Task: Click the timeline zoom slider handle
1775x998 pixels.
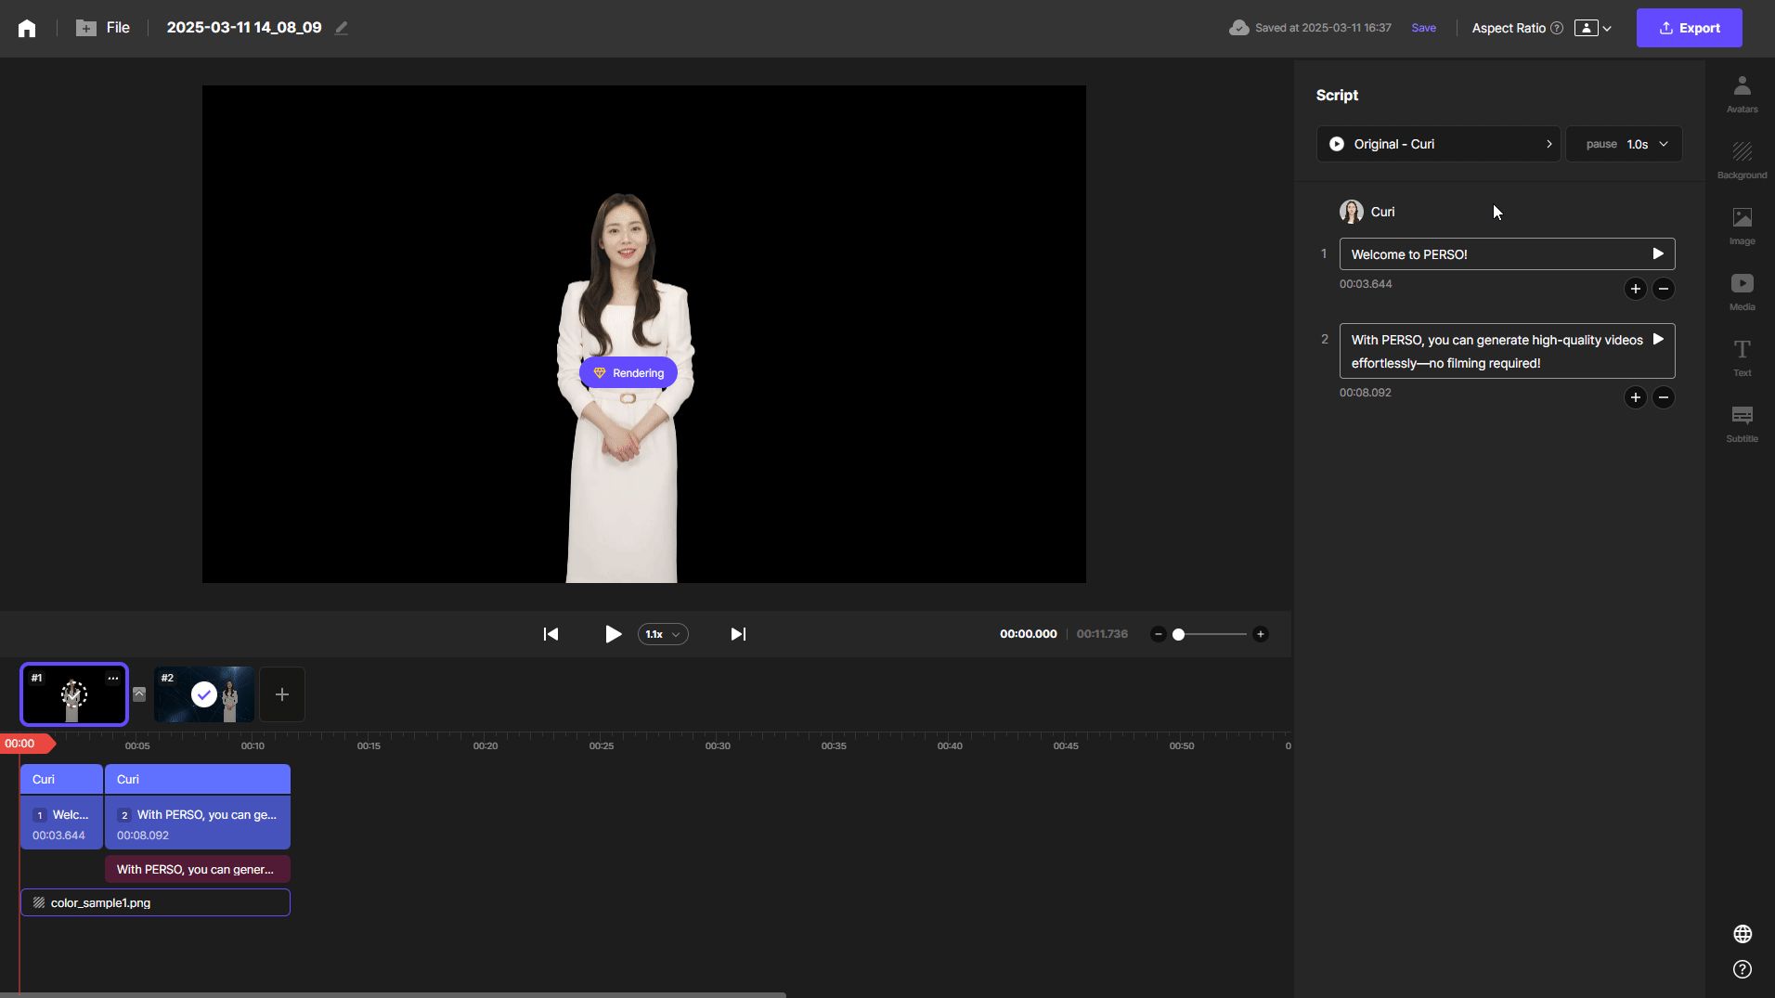Action: click(1178, 634)
